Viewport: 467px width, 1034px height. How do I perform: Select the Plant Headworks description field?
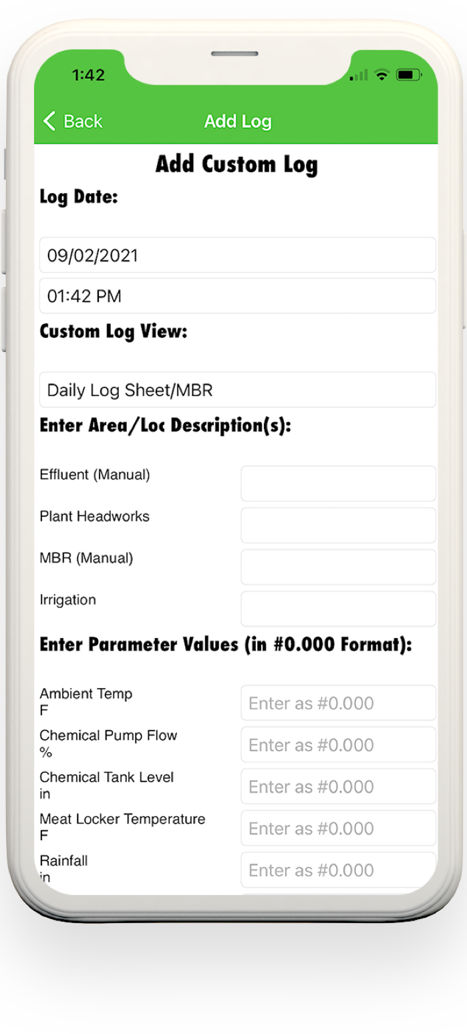coord(338,526)
